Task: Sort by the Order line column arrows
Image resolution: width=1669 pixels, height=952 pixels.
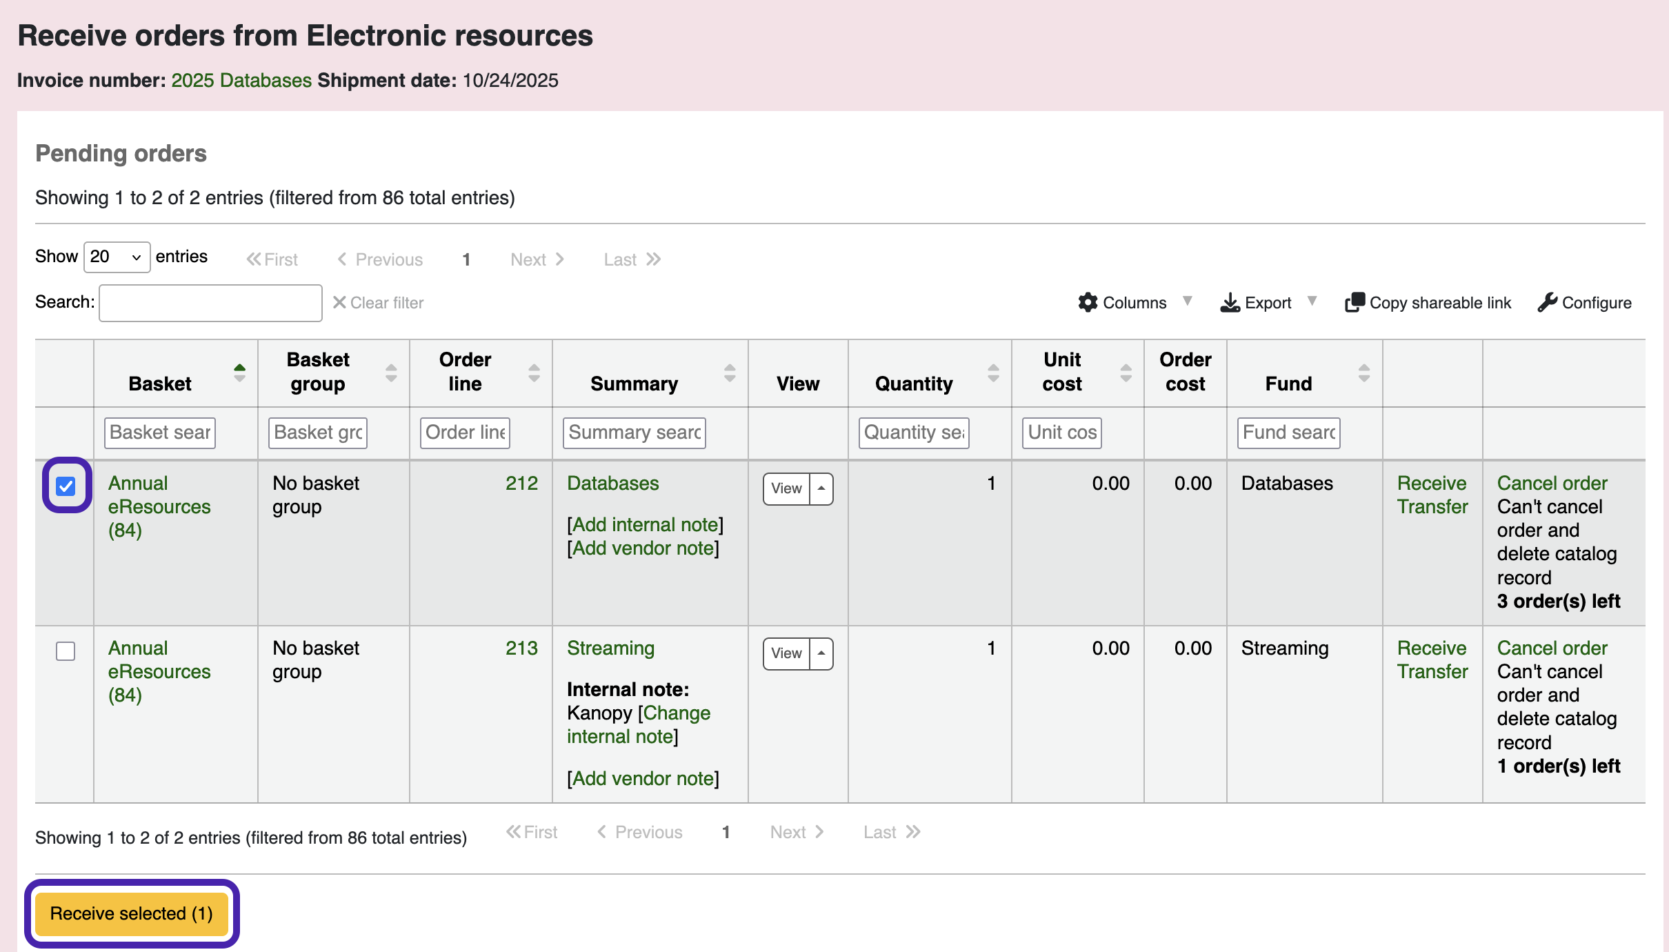Action: [534, 373]
